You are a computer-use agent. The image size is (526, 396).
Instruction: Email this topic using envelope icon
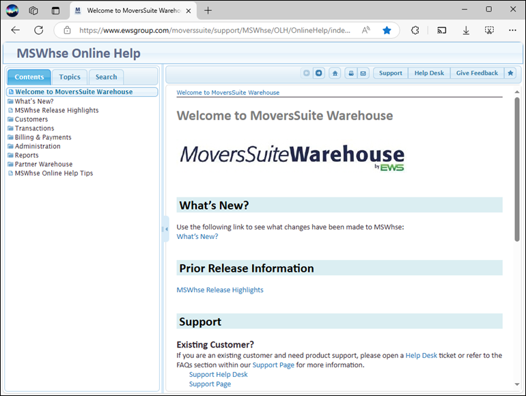(x=363, y=73)
